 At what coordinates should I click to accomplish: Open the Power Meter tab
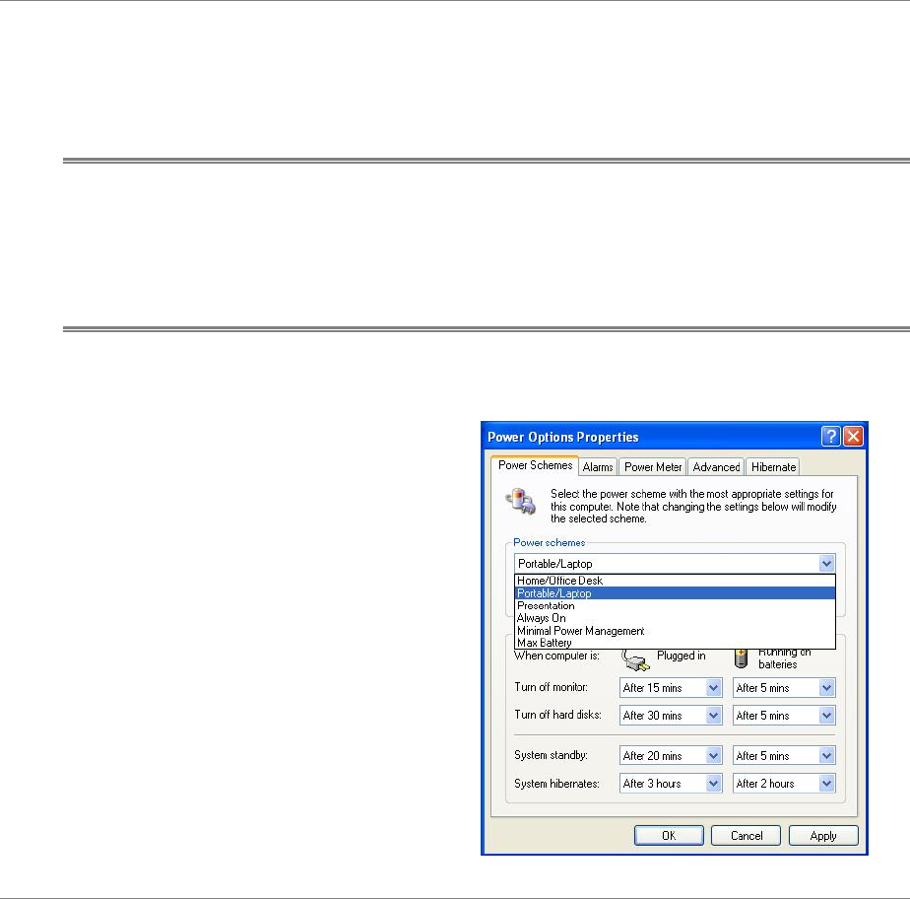point(653,467)
